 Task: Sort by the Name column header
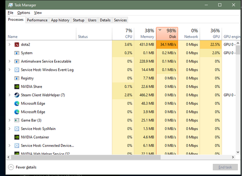click(41, 34)
